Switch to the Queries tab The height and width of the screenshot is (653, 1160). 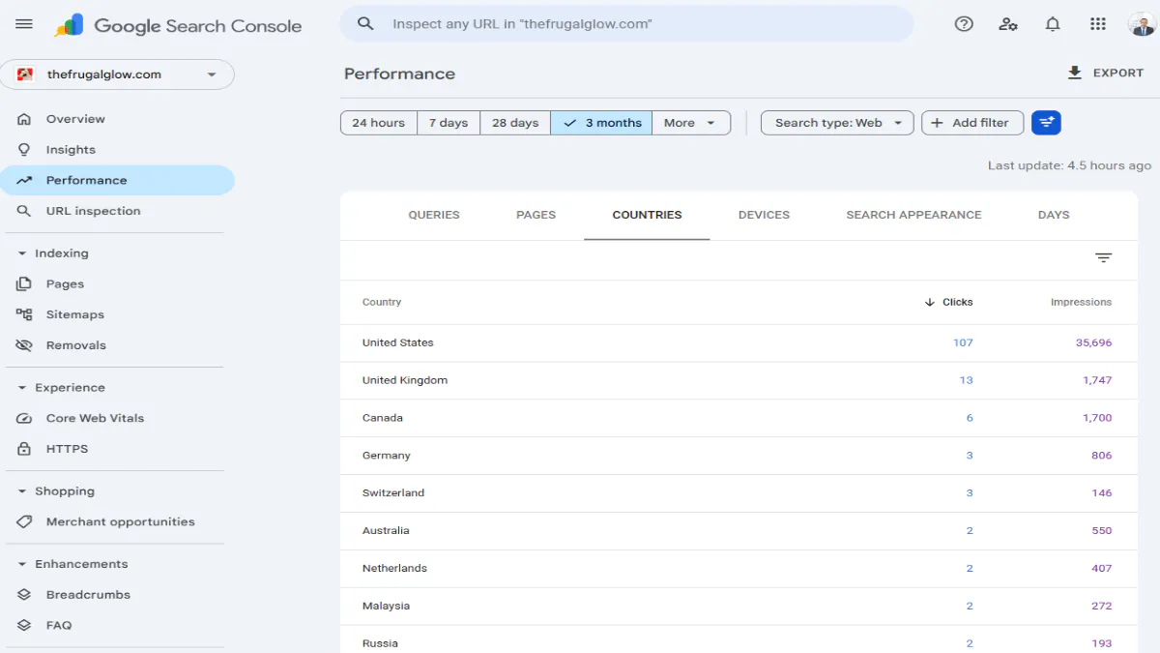434,215
